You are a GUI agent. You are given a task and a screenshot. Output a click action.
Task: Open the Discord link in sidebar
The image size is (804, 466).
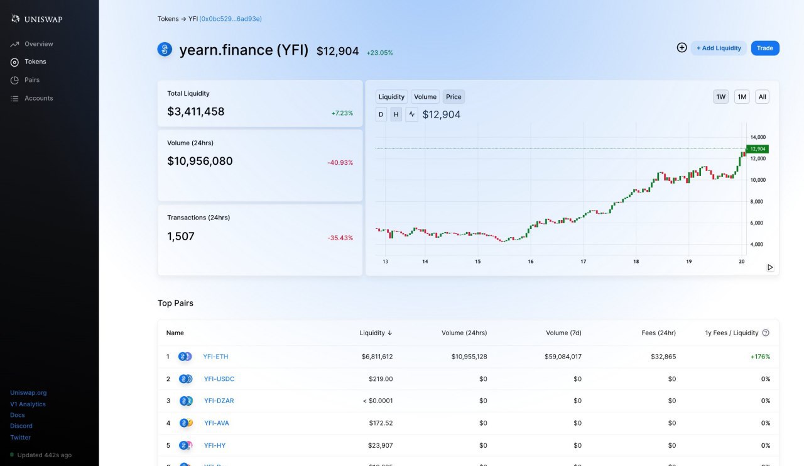21,426
